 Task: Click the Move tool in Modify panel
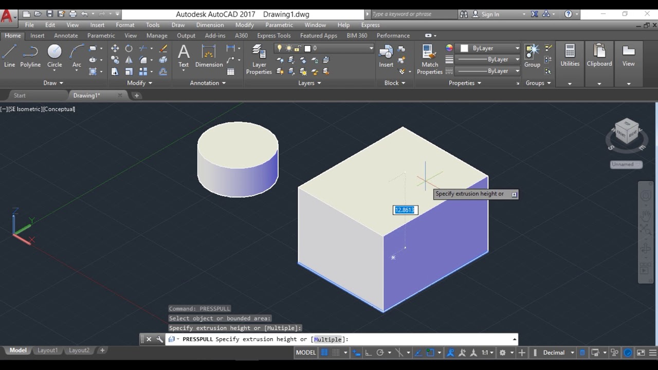115,48
